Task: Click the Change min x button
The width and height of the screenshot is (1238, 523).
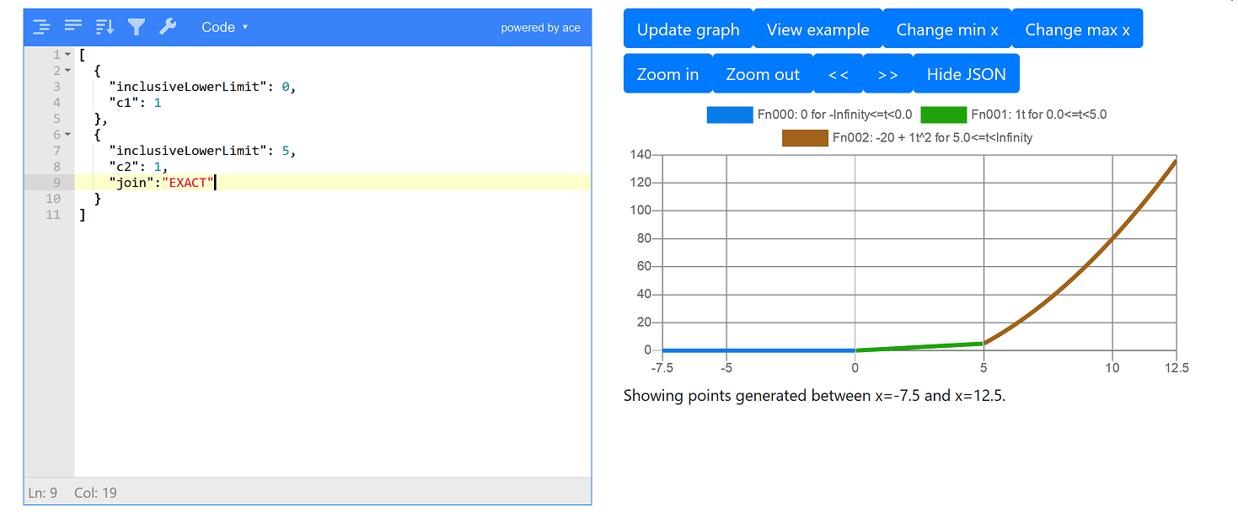Action: point(946,29)
